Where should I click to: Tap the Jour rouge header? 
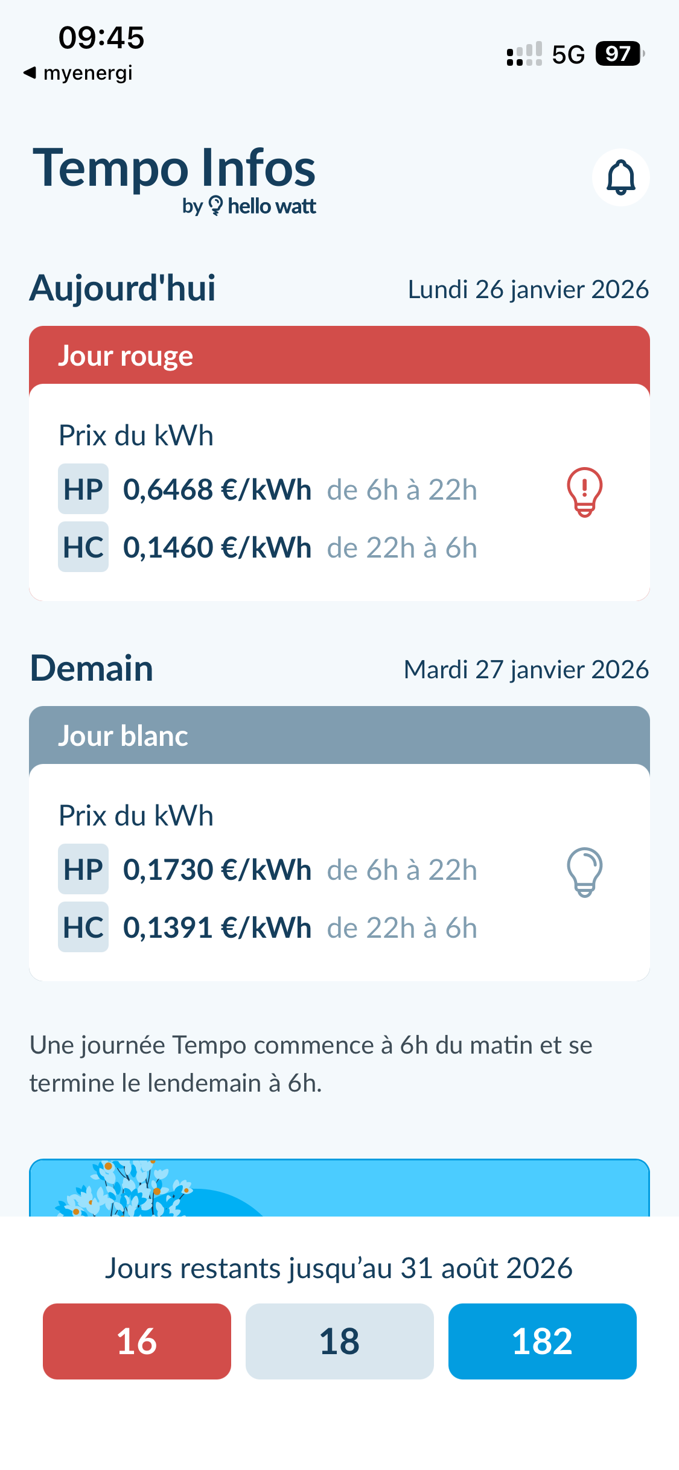coord(339,355)
